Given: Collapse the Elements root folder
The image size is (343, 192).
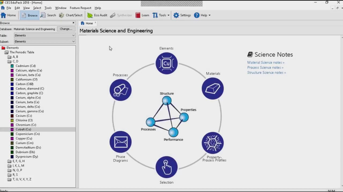Looking at the screenshot, I should click(x=3, y=48).
